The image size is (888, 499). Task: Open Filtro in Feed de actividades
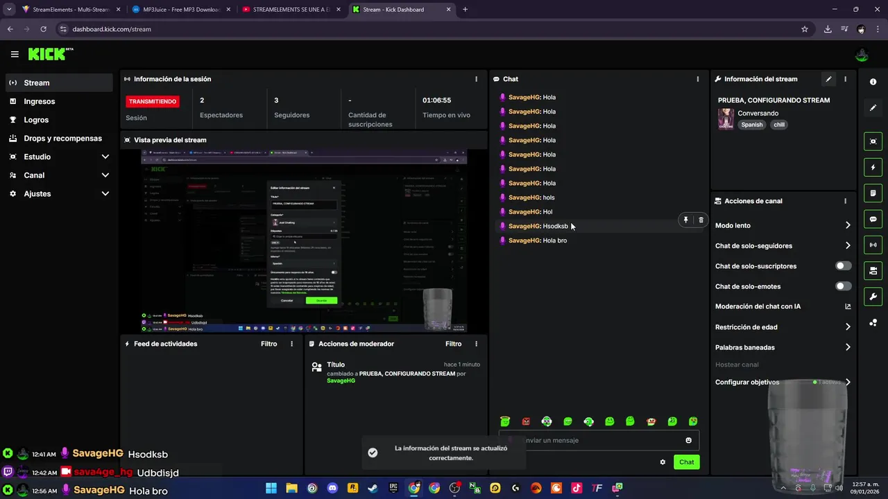268,344
